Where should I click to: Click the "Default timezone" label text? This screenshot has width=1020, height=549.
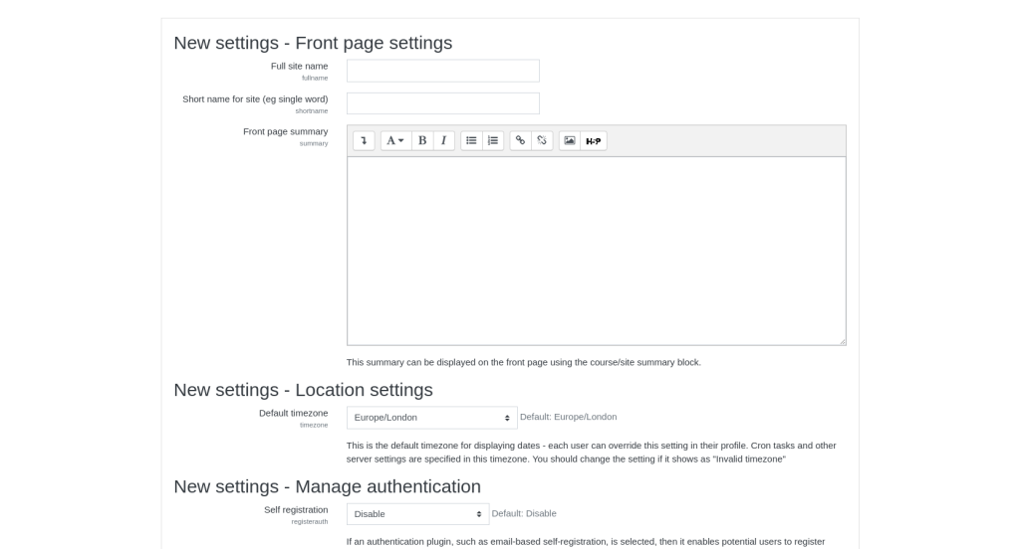293,413
